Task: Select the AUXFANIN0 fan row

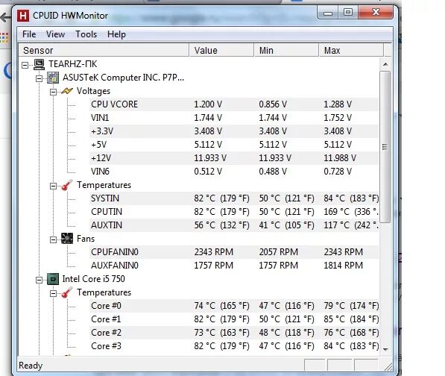Action: coord(234,266)
